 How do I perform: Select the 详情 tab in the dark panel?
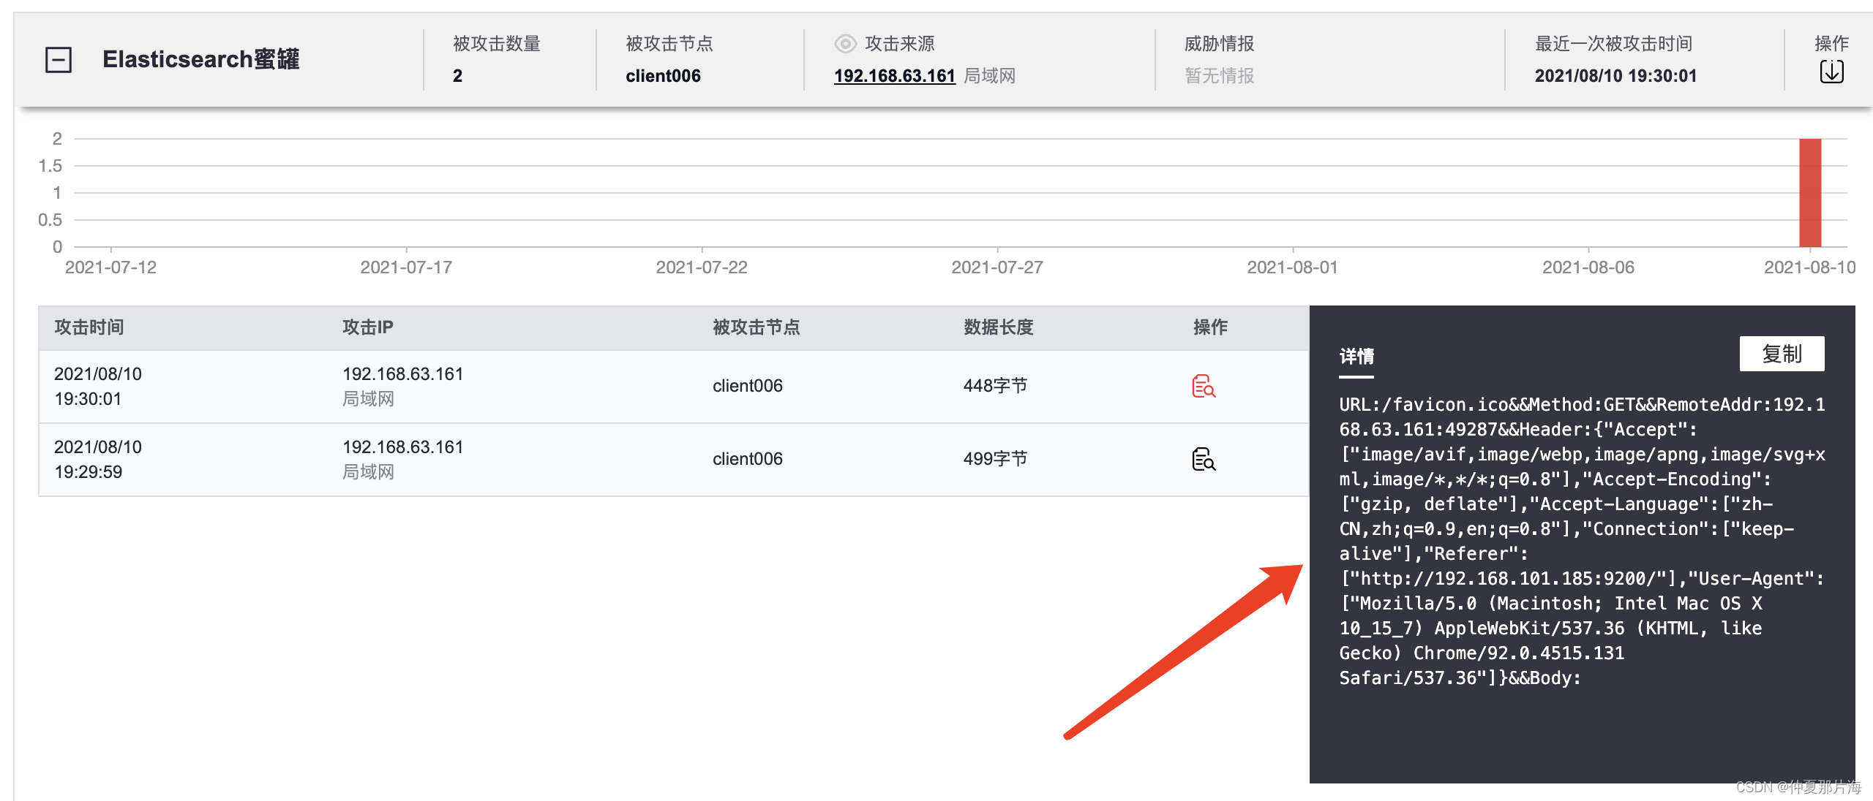click(1356, 357)
